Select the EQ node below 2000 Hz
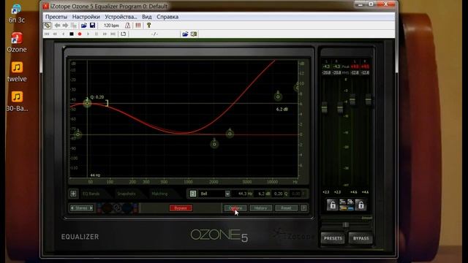The height and width of the screenshot is (263, 468). pos(214,145)
